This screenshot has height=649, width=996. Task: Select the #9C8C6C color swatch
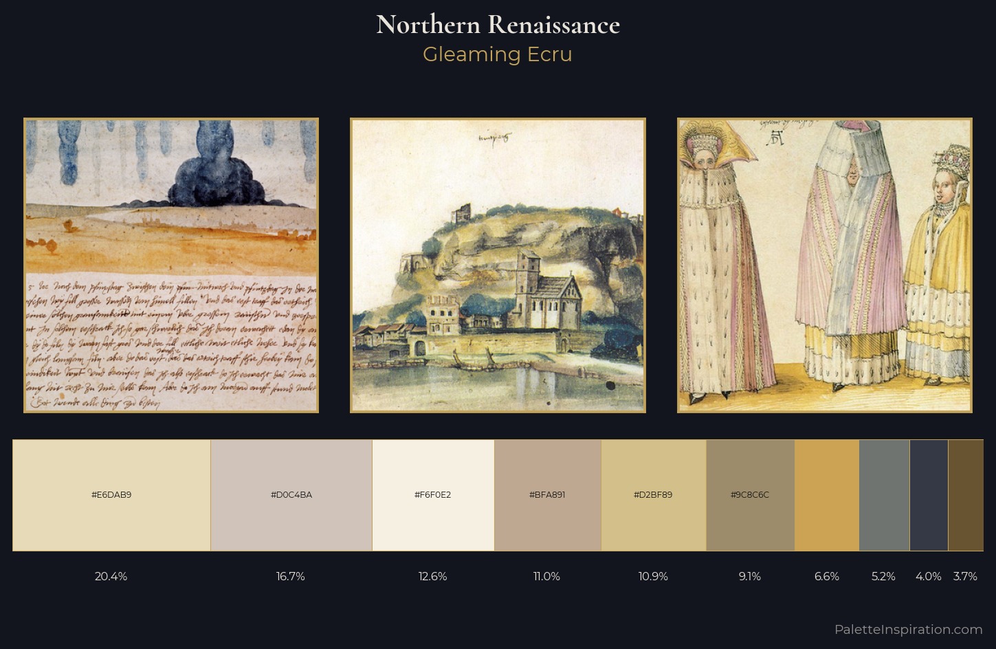point(751,495)
